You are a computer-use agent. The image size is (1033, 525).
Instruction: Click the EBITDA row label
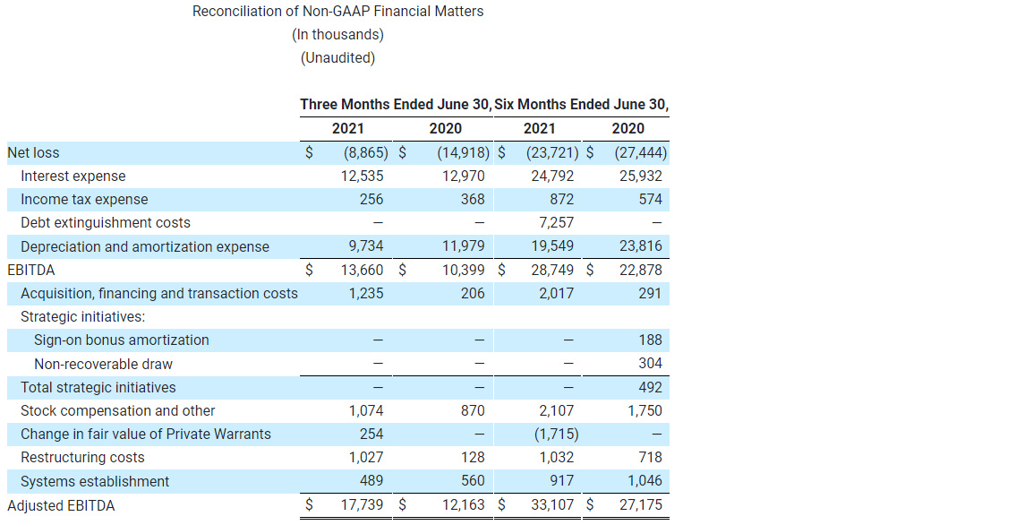pos(30,270)
